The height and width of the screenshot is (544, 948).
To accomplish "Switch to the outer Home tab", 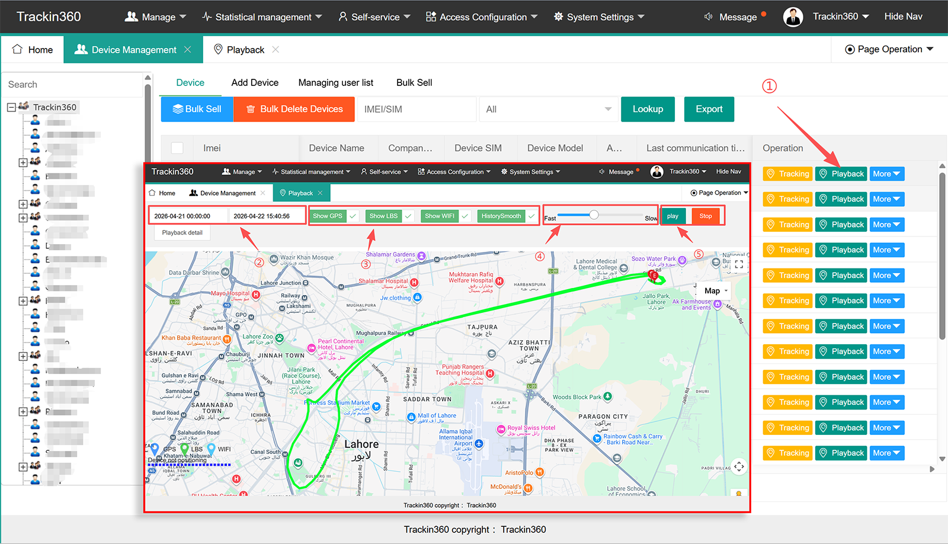I will 33,49.
